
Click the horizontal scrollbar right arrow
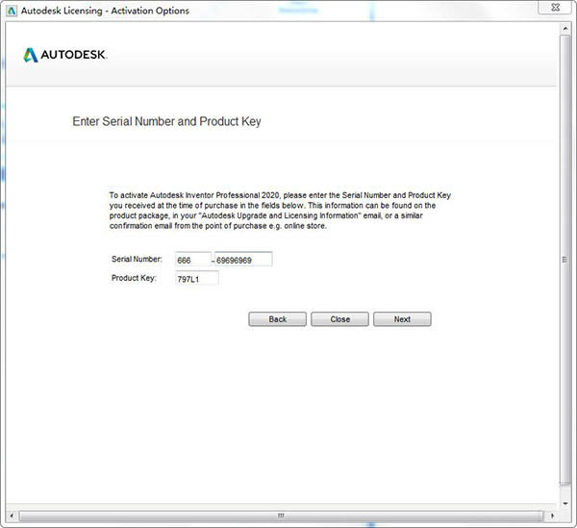pos(552,515)
